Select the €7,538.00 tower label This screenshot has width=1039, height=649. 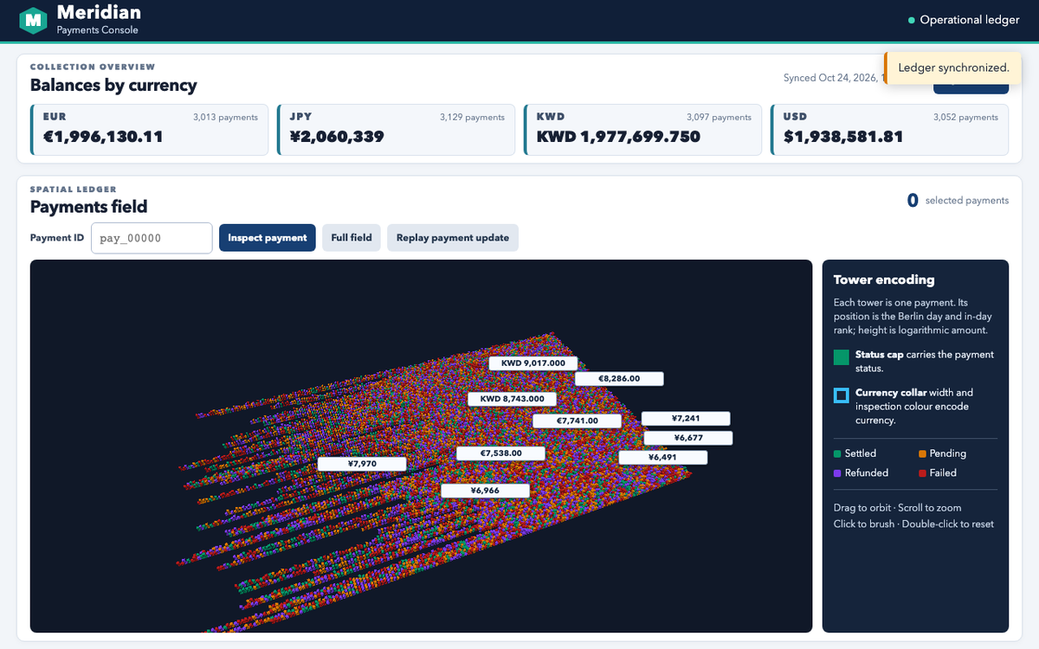[500, 453]
